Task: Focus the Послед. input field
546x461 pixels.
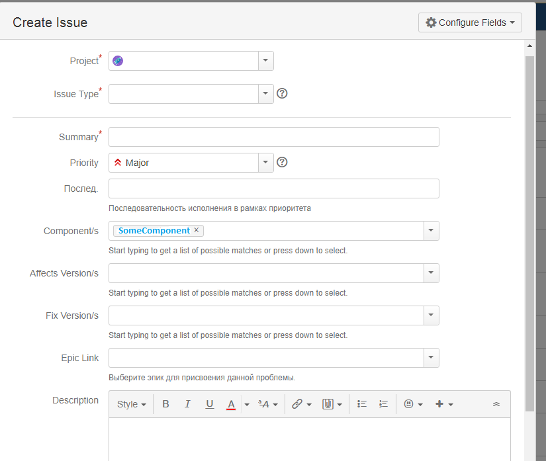Action: tap(274, 189)
